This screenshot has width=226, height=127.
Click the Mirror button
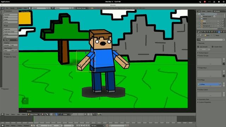[x=11, y=22]
